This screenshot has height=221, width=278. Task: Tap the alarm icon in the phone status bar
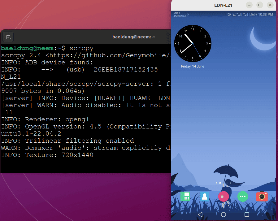tap(229, 14)
